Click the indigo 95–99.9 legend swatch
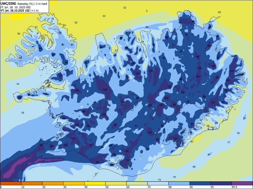 point(221,183)
